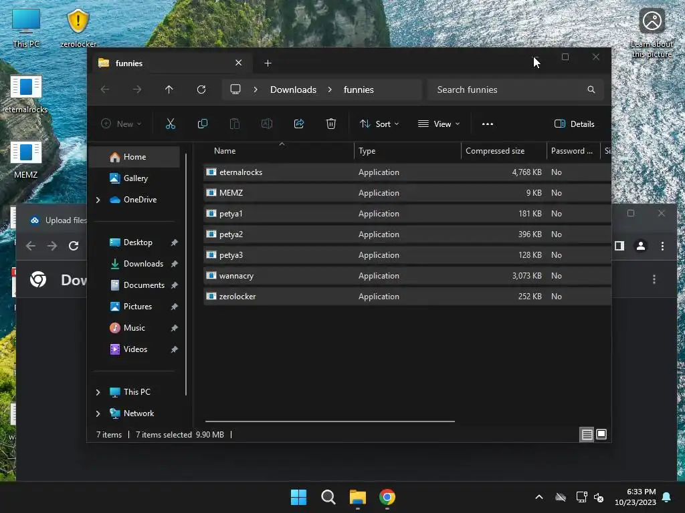Click the notification bell in taskbar

click(667, 497)
